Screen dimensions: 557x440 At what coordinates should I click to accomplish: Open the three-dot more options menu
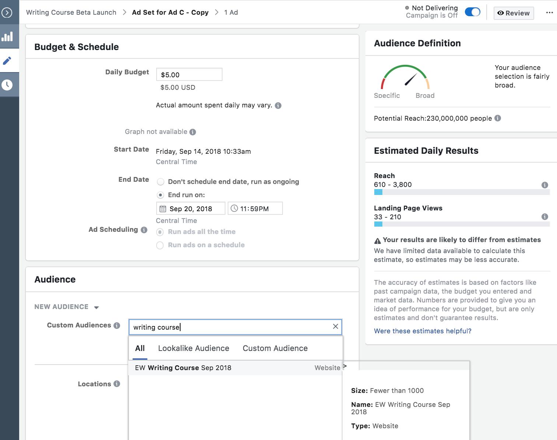[549, 13]
